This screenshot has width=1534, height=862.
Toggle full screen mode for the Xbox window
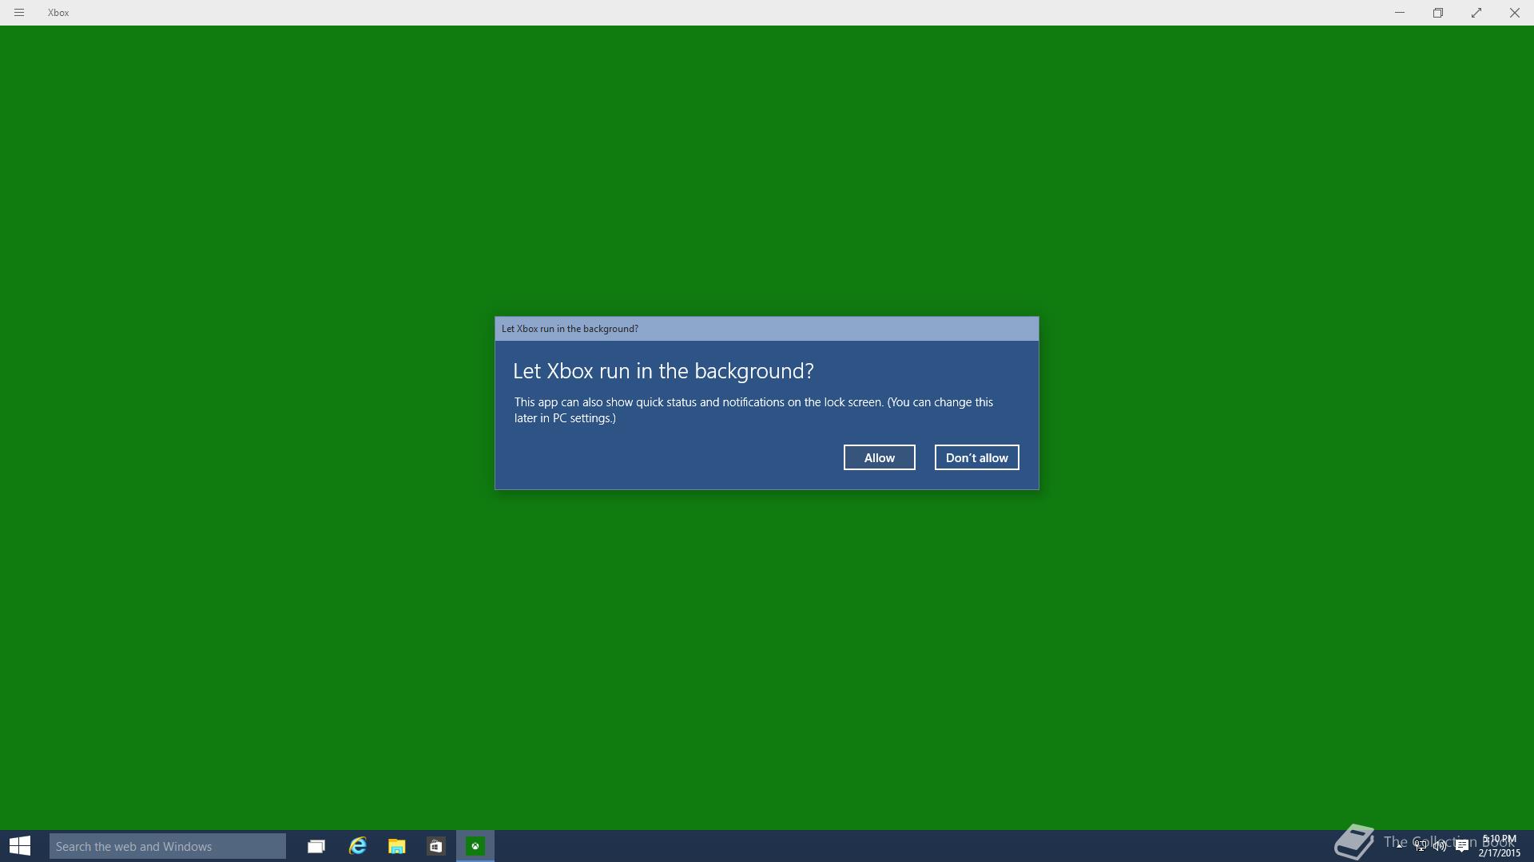point(1476,13)
